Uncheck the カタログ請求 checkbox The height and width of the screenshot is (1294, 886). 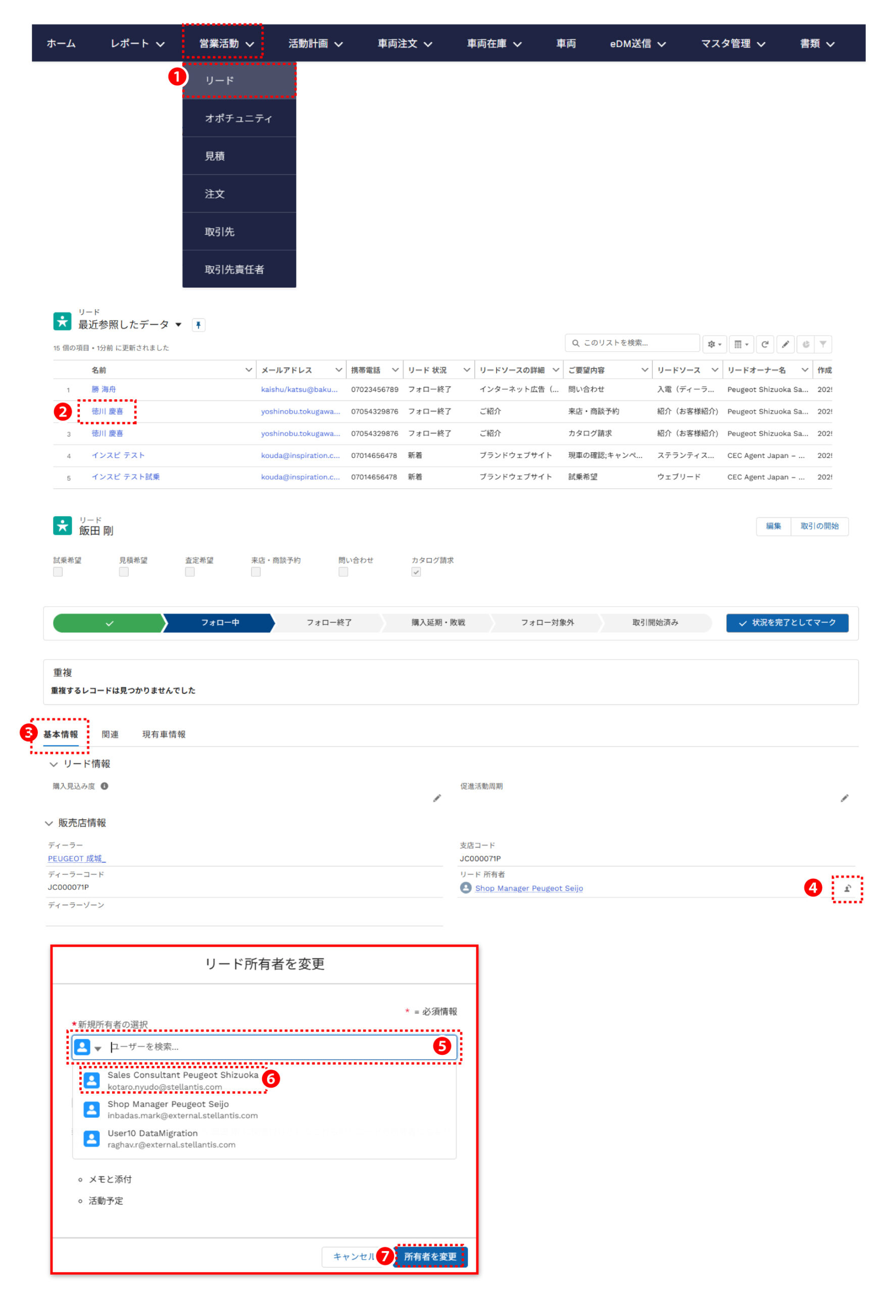coord(416,572)
